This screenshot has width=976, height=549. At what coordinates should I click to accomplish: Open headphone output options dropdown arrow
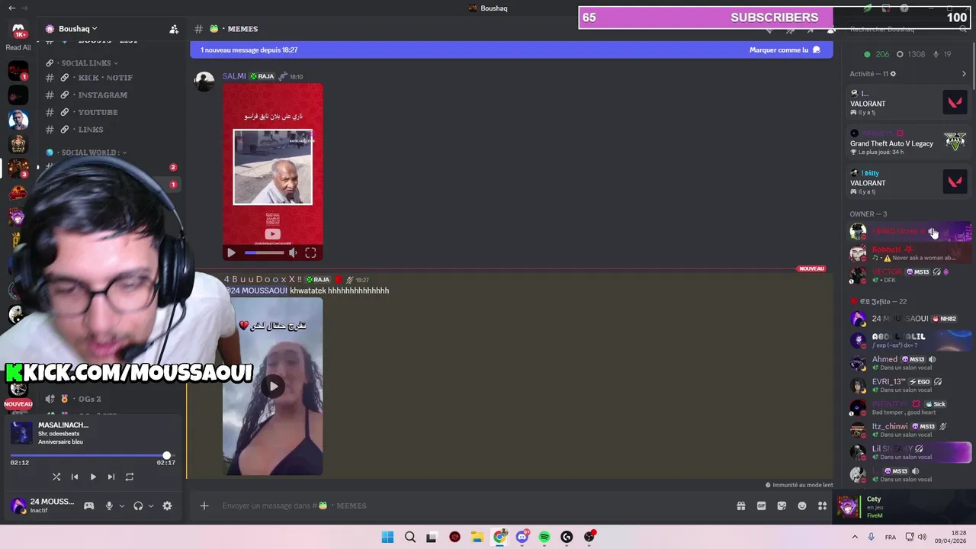[150, 506]
